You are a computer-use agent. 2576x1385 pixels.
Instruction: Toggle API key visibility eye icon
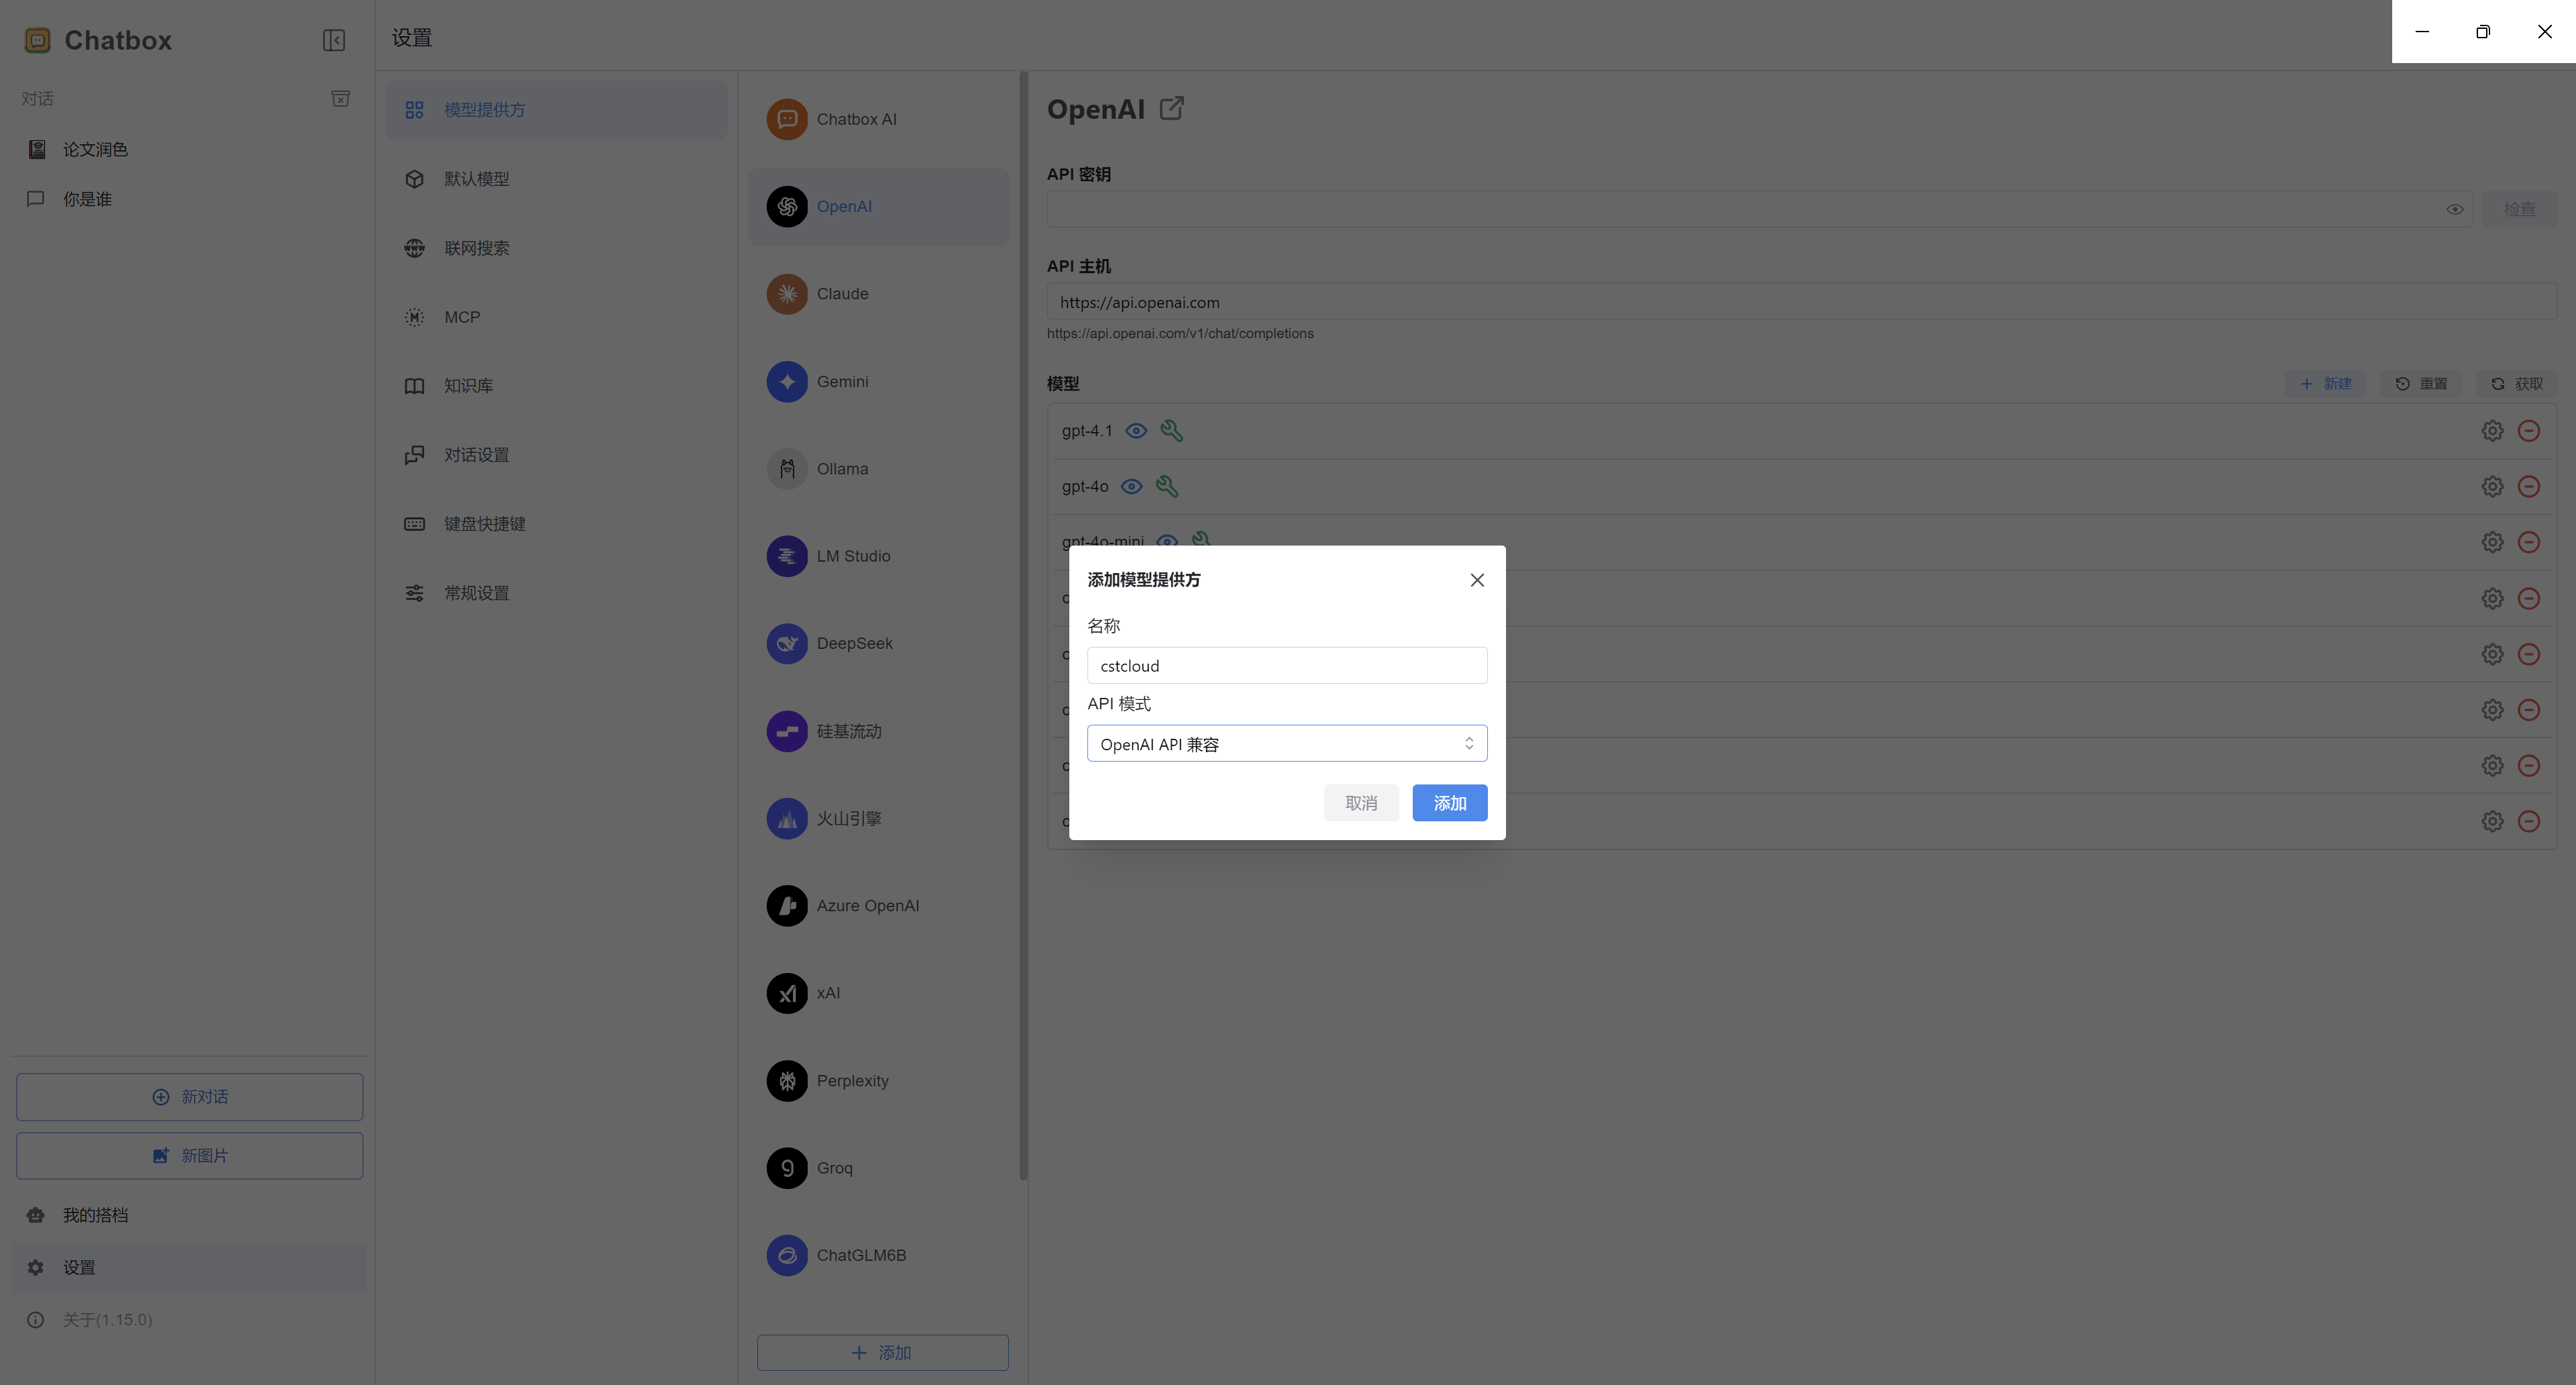coord(2455,209)
